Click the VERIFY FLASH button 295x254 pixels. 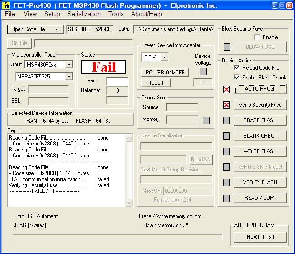click(260, 182)
